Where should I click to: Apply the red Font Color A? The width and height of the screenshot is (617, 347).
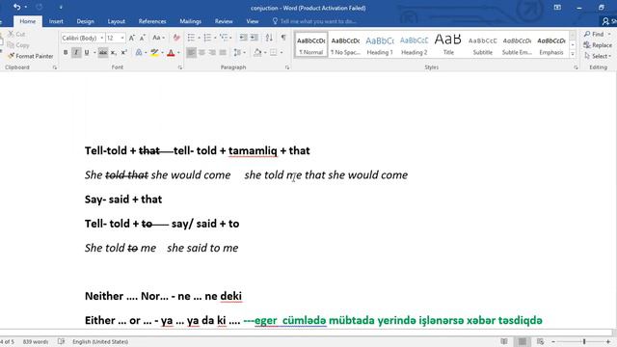[171, 52]
